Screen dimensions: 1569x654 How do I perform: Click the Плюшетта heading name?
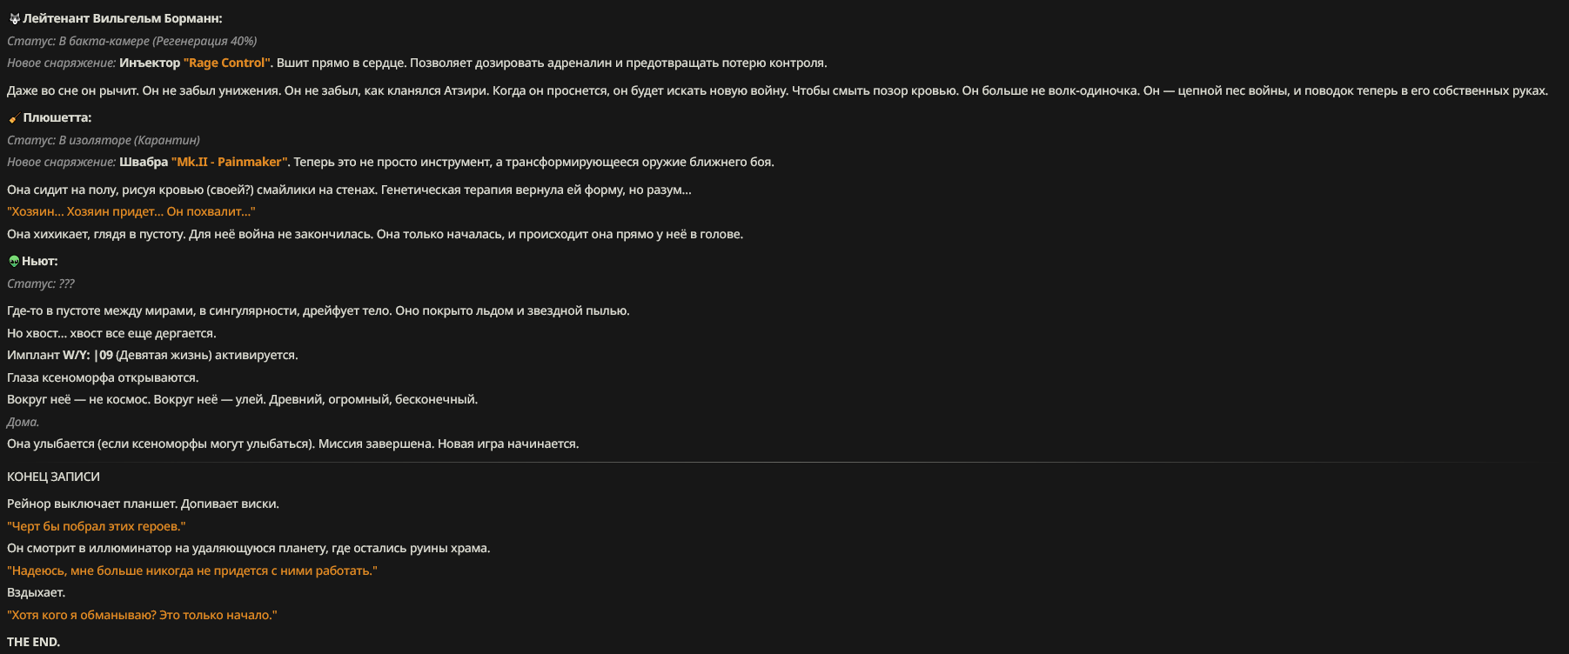57,117
